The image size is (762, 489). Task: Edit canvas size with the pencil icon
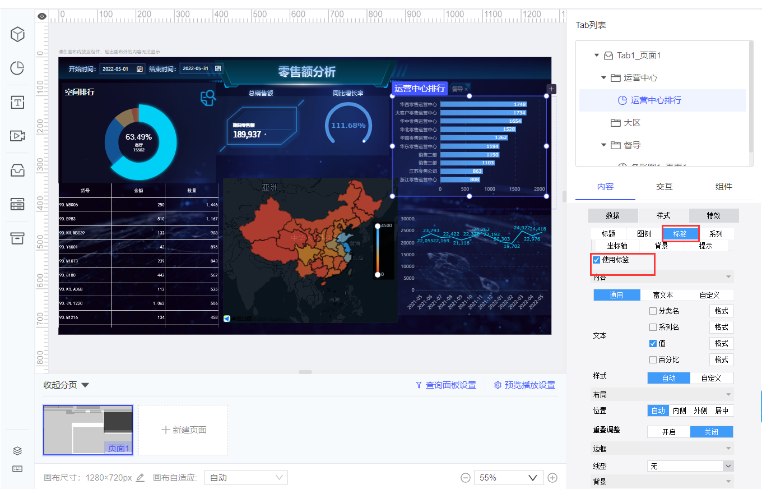[x=141, y=478]
